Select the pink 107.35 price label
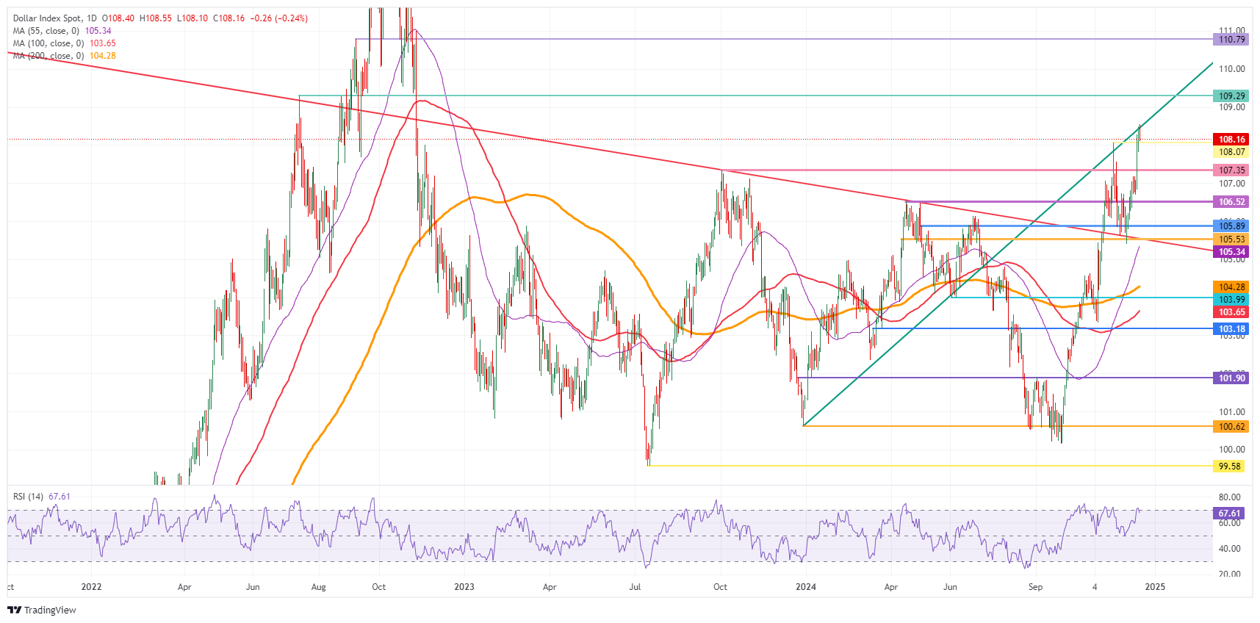Image resolution: width=1260 pixels, height=623 pixels. tap(1231, 170)
